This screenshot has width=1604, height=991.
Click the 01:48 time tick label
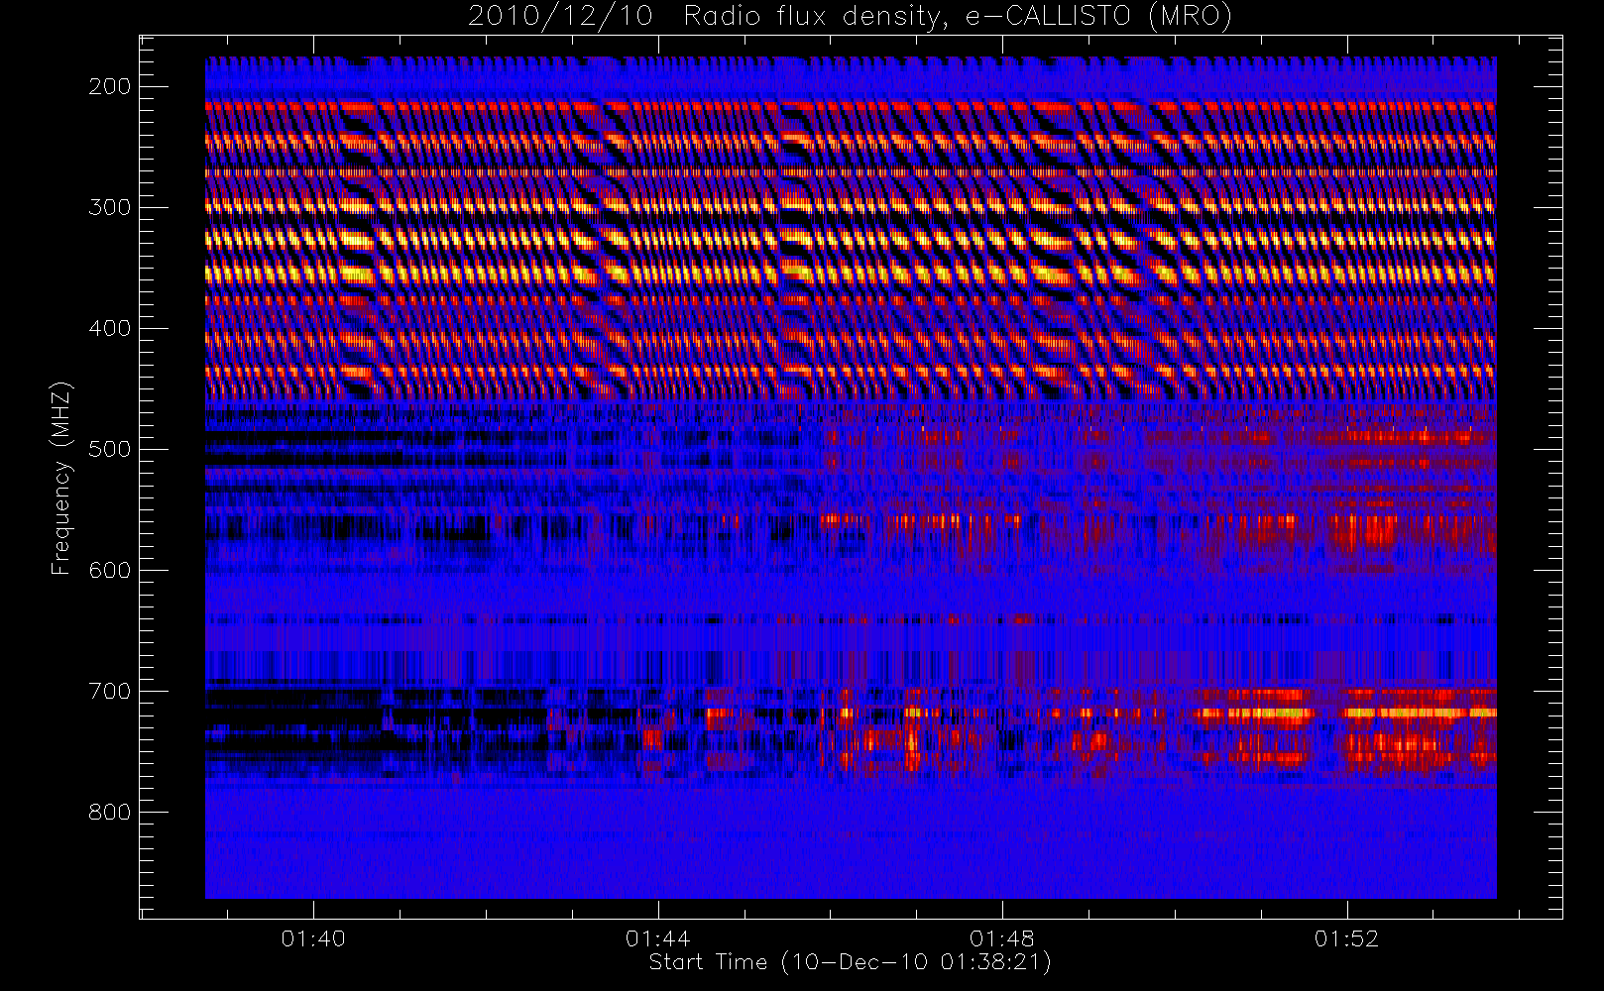(x=1002, y=938)
